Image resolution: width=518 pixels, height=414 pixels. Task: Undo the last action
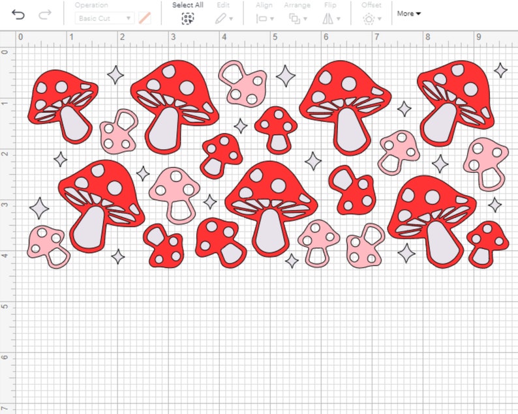(x=18, y=14)
